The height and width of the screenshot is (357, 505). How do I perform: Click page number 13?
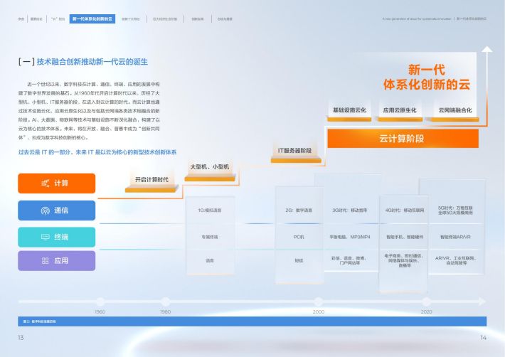pos(21,337)
